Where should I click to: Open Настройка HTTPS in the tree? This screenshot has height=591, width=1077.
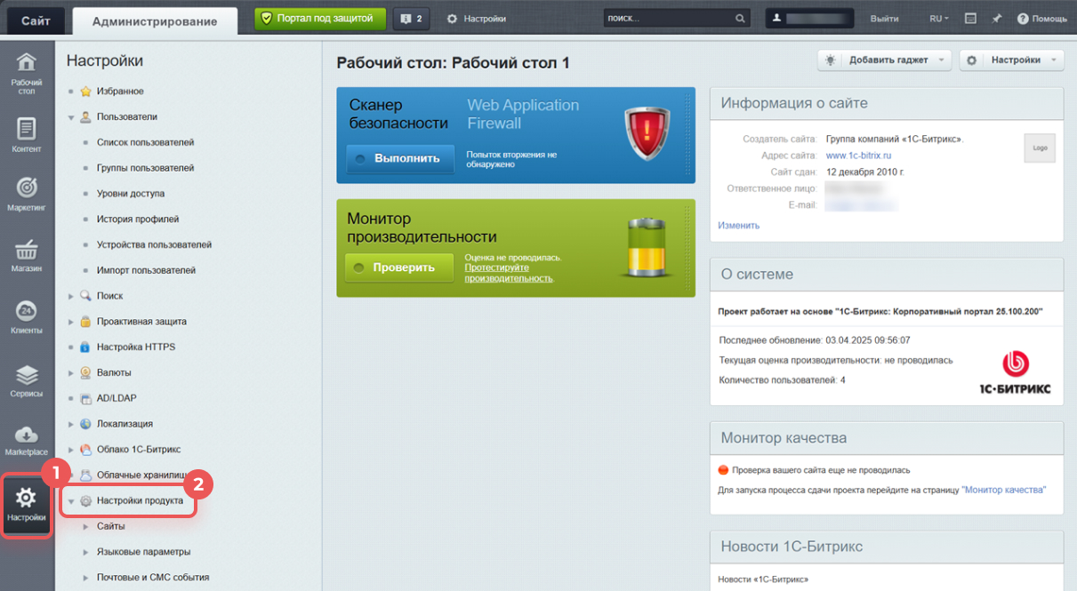136,347
